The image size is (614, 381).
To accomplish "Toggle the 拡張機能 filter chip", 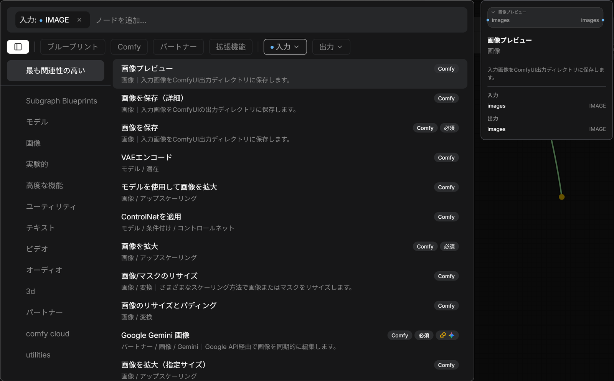I will tap(231, 47).
